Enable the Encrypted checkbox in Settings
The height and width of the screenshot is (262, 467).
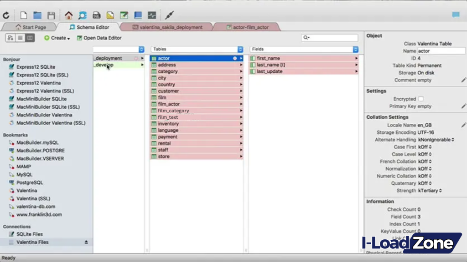coord(421,99)
